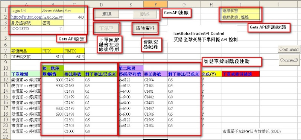Select the Login Url header cell

tap(26, 11)
